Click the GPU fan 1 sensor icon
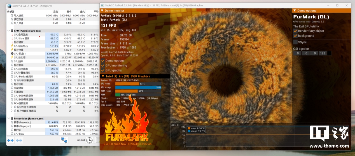 (12, 53)
